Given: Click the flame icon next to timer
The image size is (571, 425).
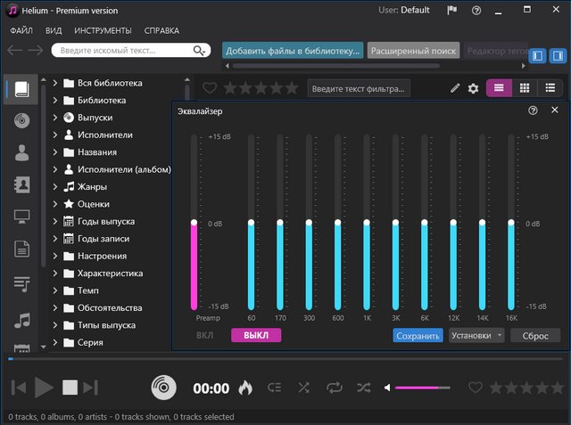Looking at the screenshot, I should [x=245, y=388].
